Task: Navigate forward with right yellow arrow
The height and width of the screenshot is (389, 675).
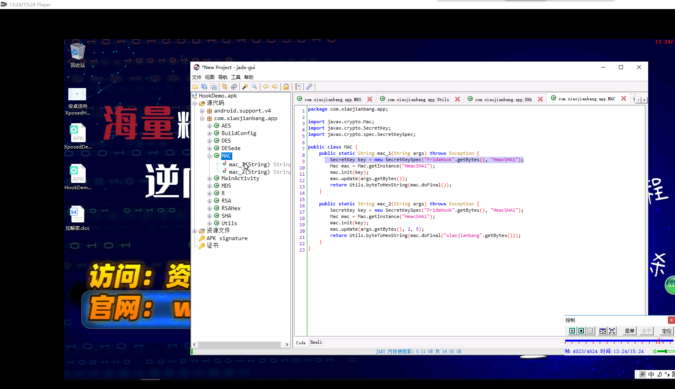Action: click(x=275, y=86)
